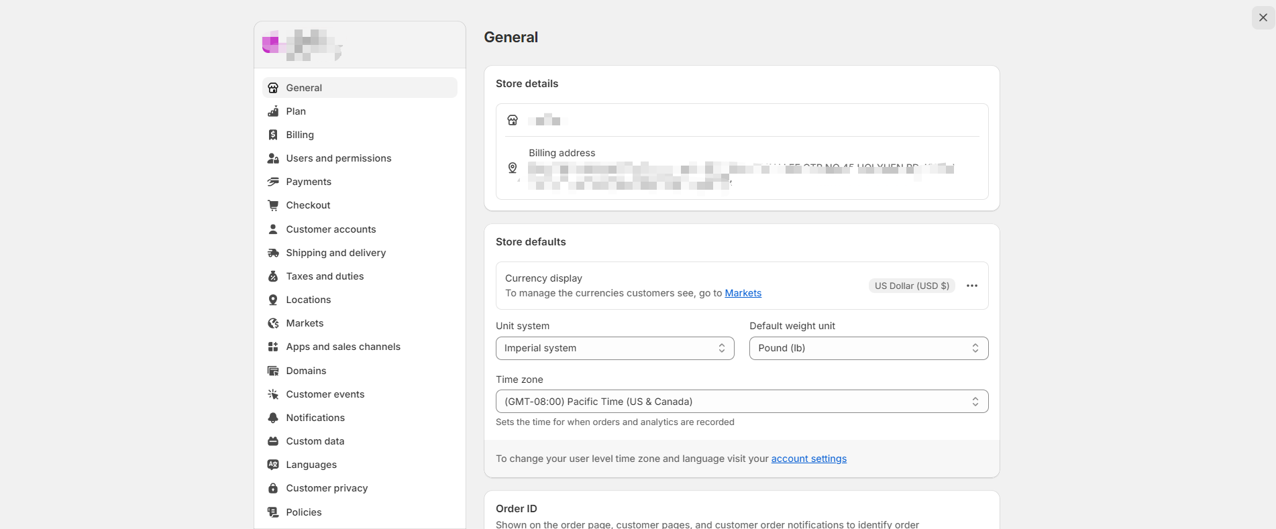The width and height of the screenshot is (1276, 529).
Task: Click the General store icon in sidebar
Action: (x=273, y=88)
